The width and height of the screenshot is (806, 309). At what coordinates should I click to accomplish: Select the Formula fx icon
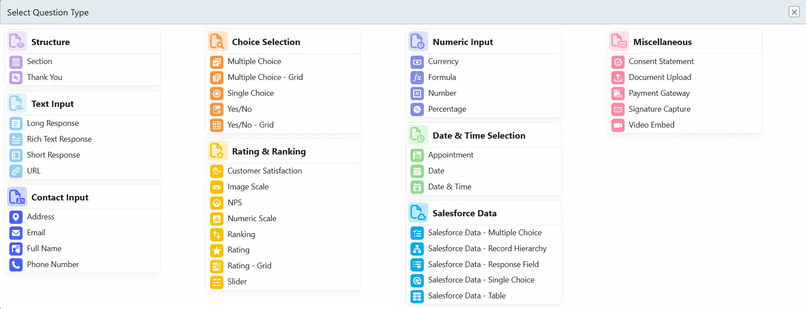coord(417,78)
